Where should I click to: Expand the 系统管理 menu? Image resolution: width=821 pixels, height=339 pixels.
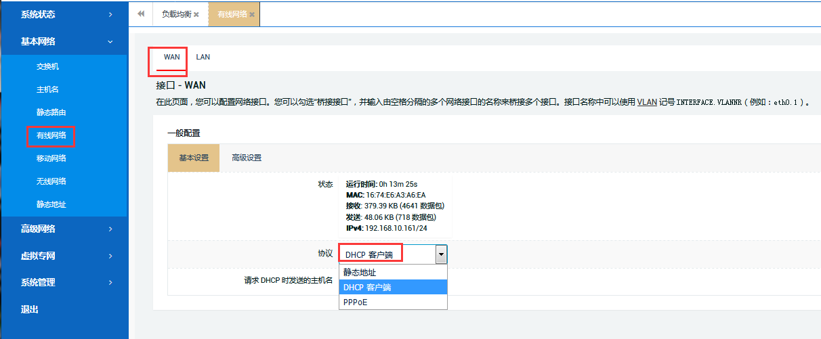coord(64,282)
